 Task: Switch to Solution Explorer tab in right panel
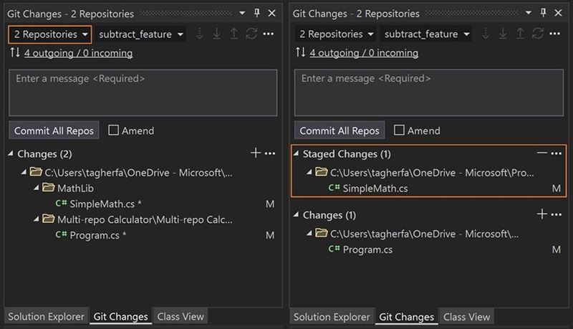click(x=332, y=317)
